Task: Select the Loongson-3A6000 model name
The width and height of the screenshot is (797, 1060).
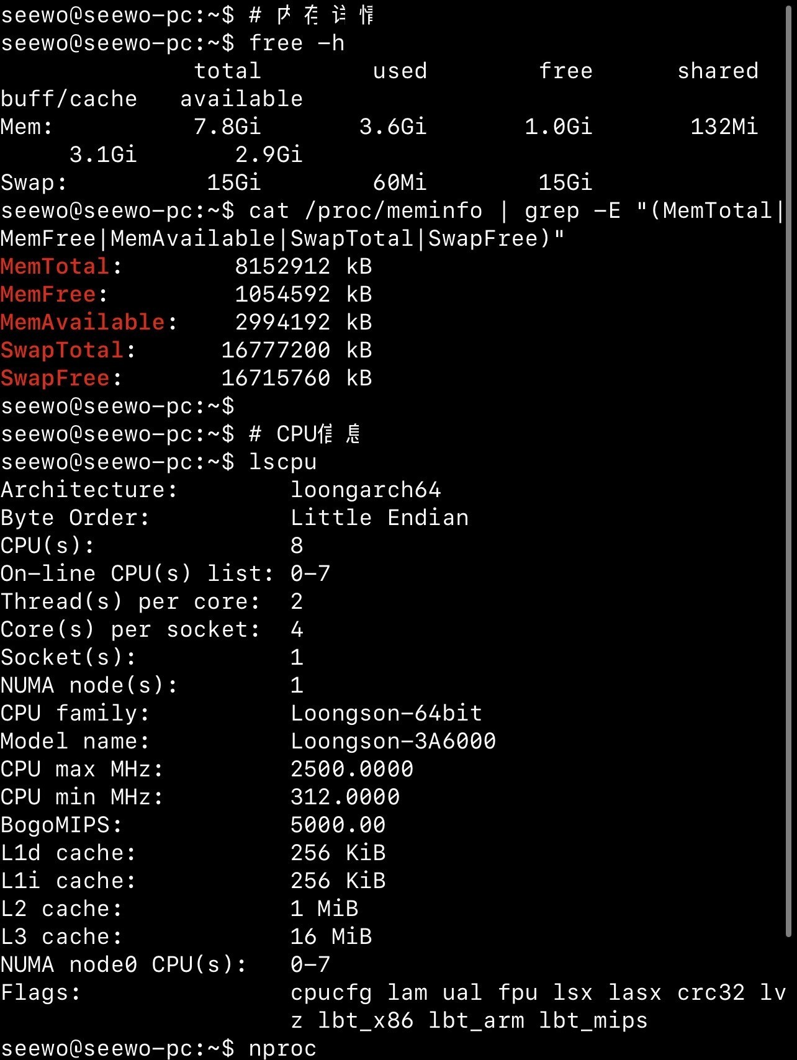Action: (x=393, y=742)
